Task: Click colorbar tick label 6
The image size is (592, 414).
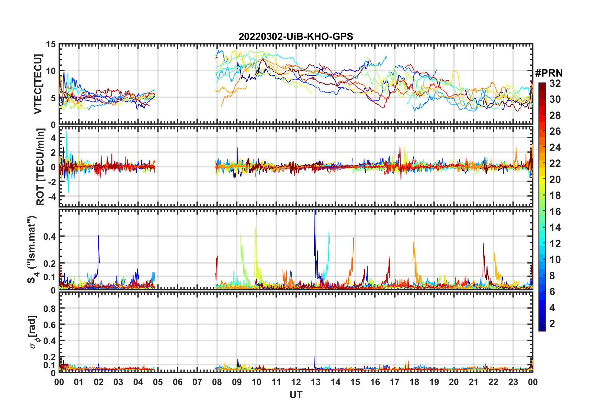Action: [552, 292]
